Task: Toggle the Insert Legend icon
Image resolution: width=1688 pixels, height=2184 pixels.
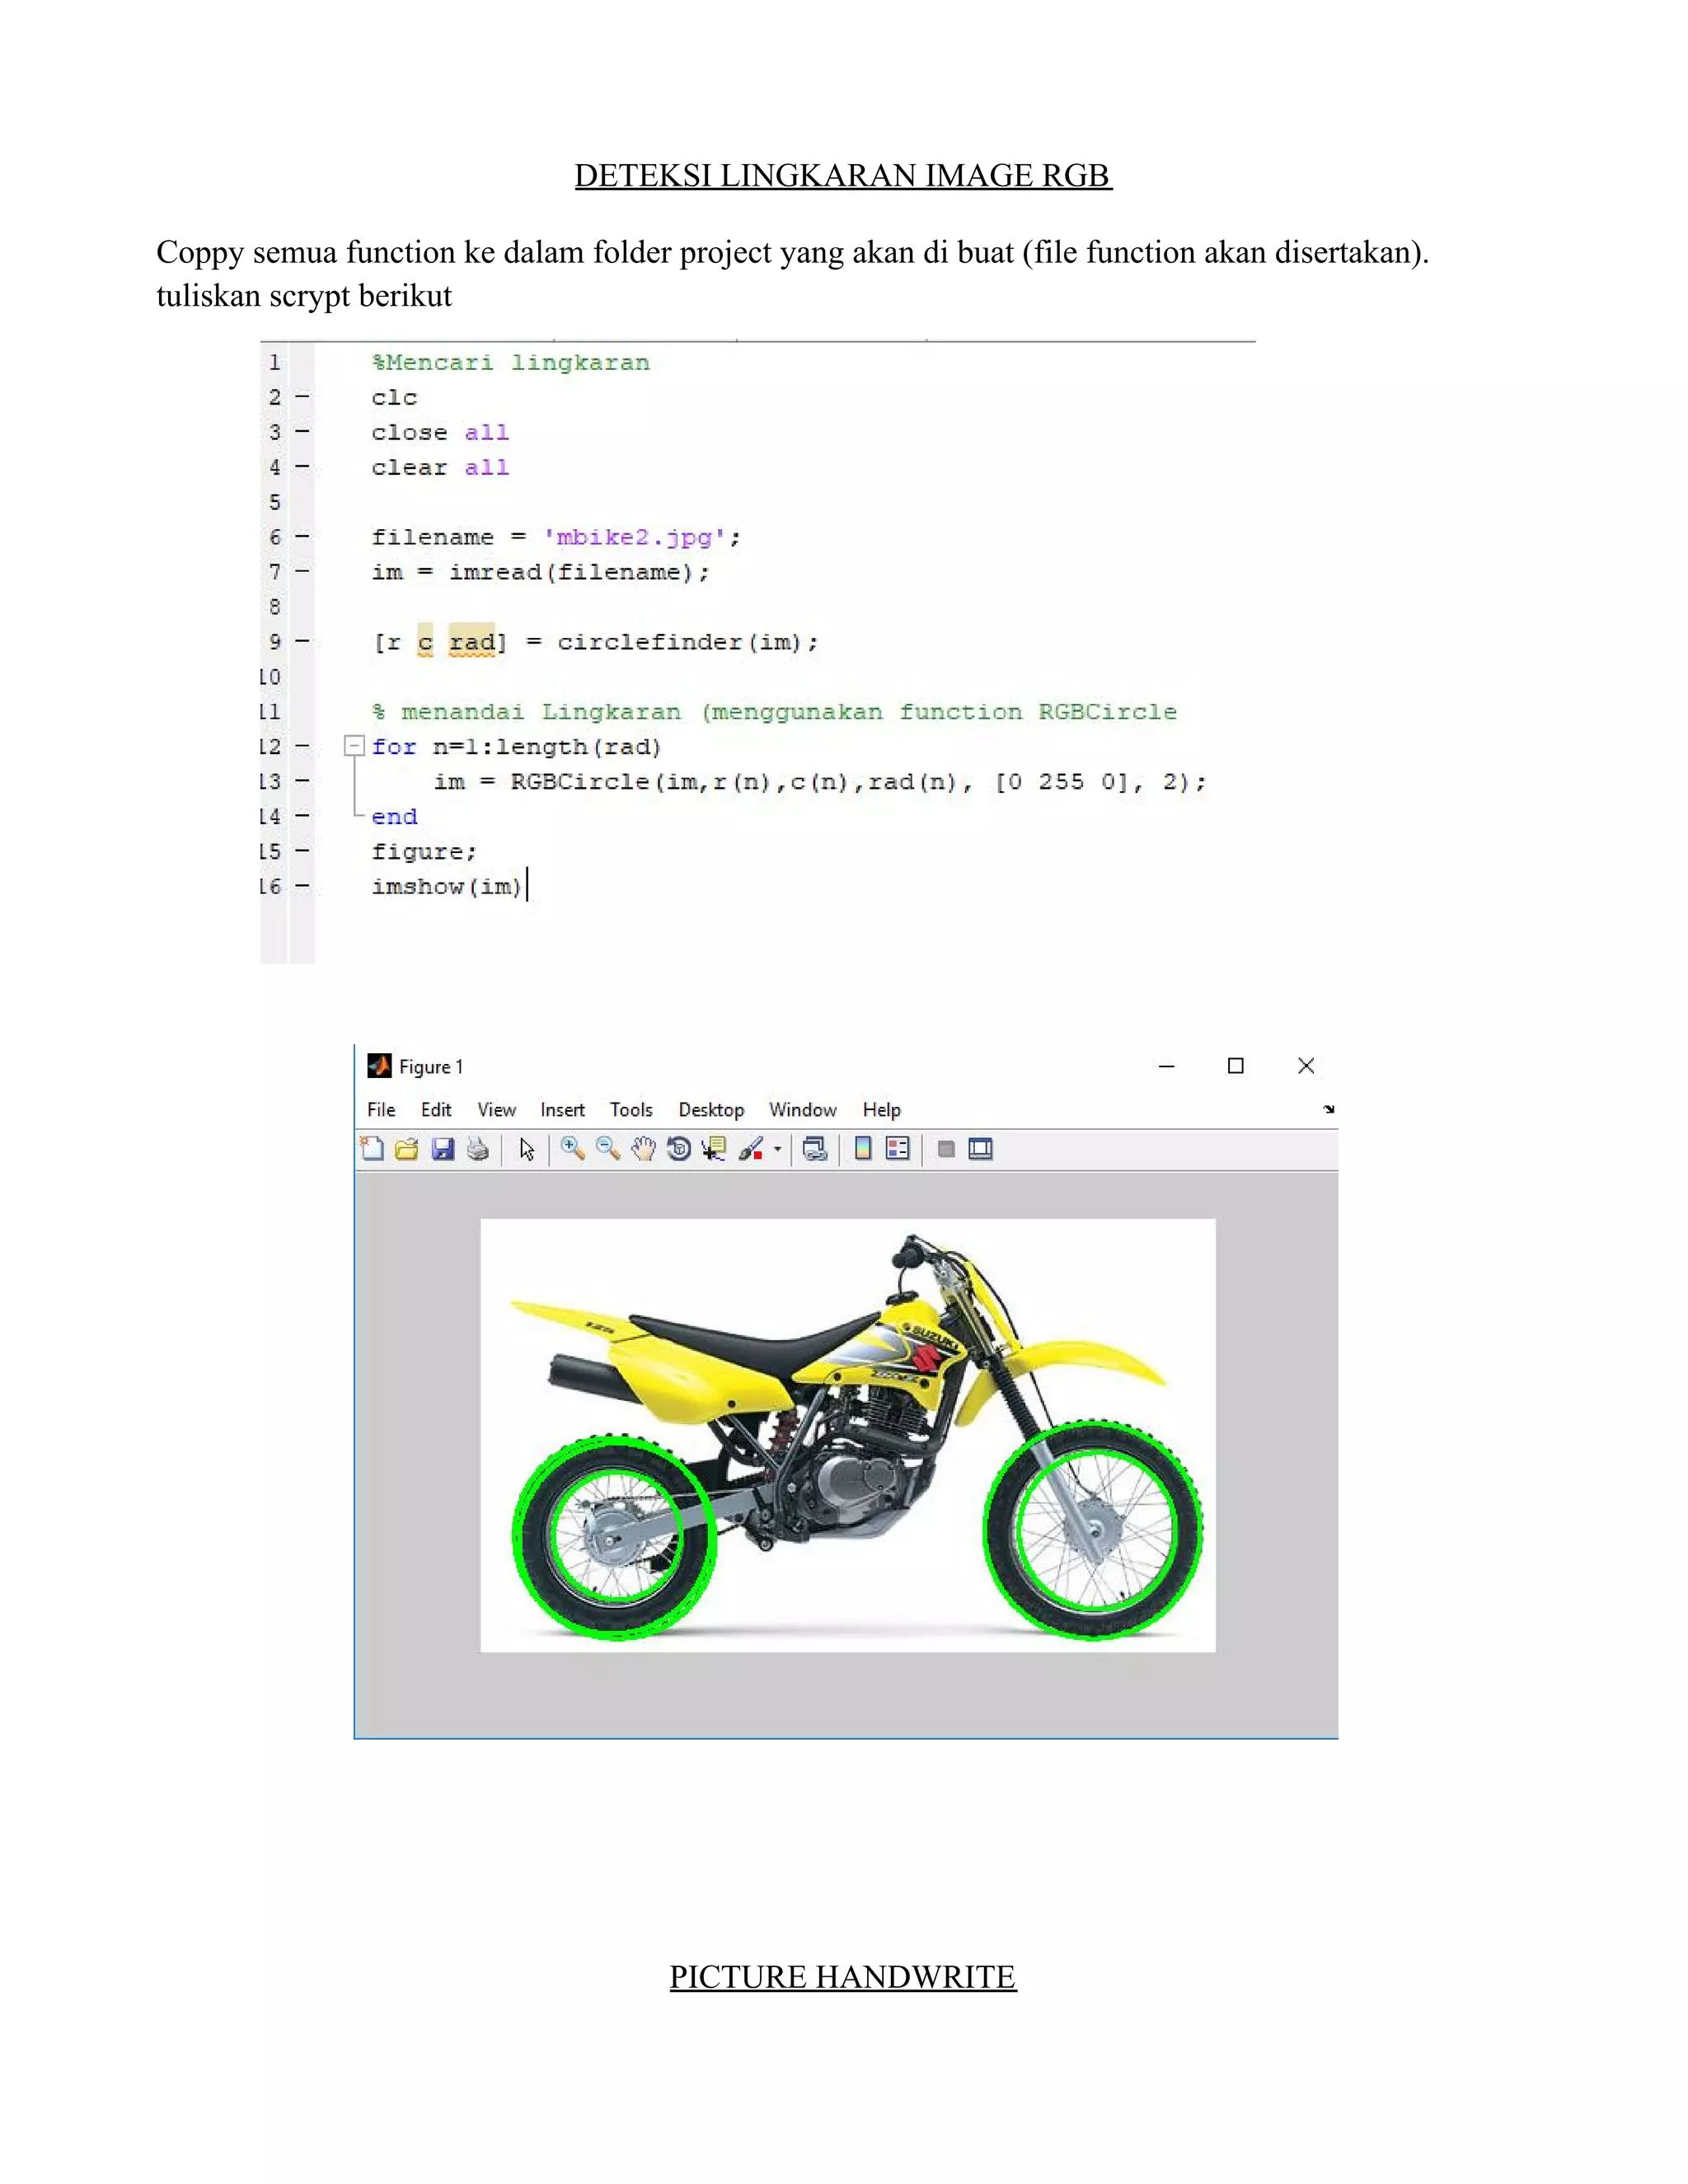Action: tap(898, 1149)
